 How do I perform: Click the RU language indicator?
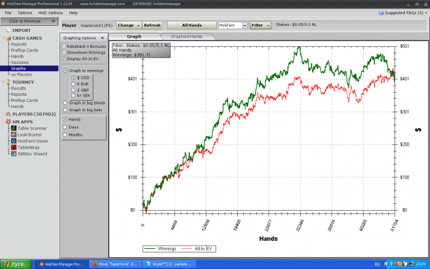tap(377, 264)
